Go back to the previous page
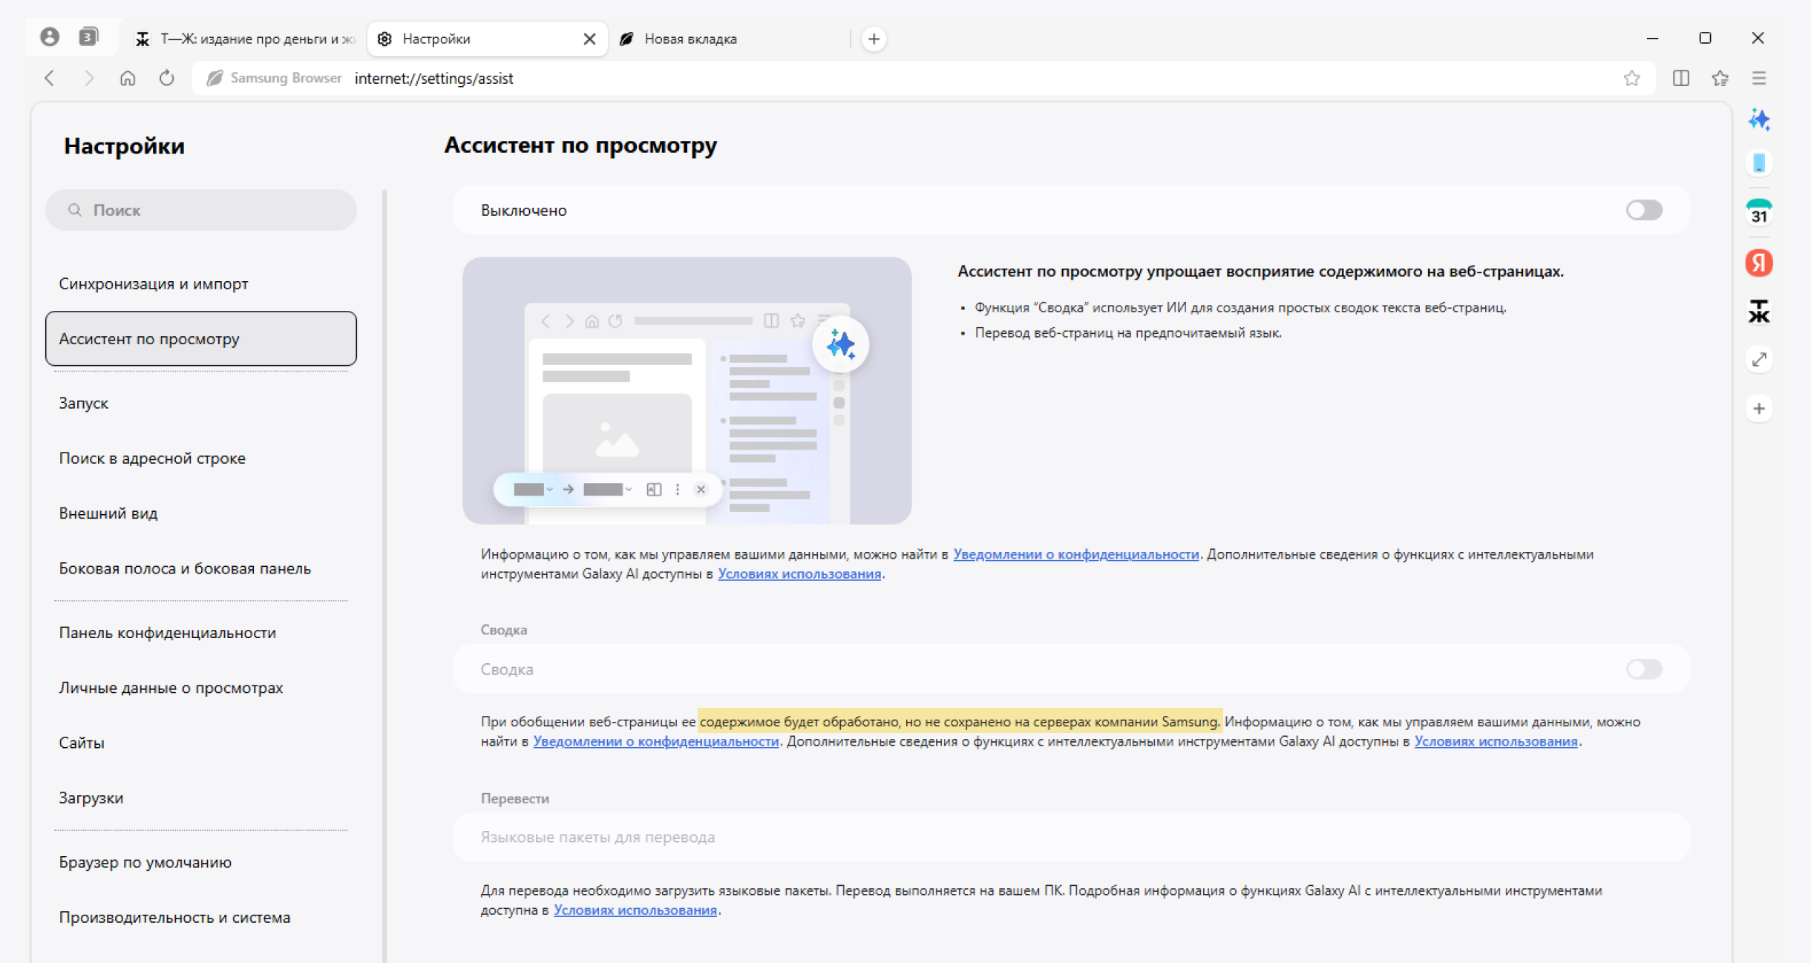Screen dimensions: 1811x963 tap(50, 78)
